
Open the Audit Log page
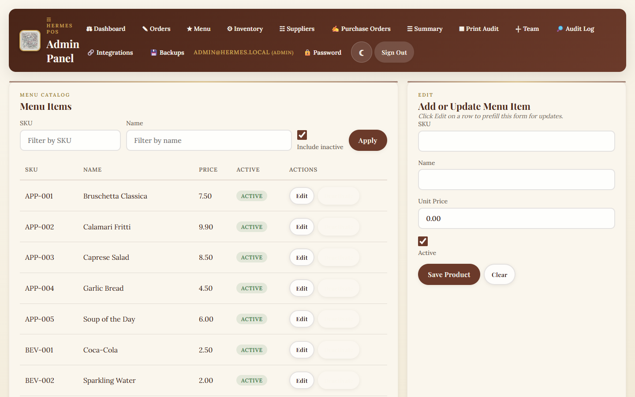[575, 29]
